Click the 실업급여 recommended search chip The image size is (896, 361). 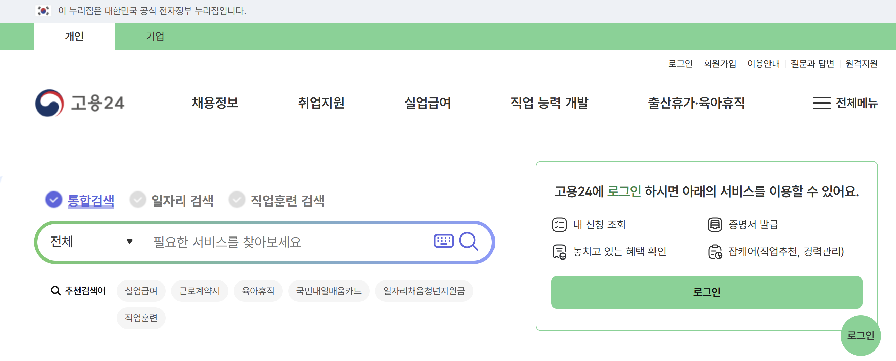141,291
